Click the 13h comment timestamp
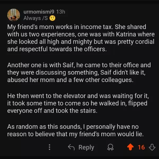This screenshot has height=159, width=159. 61,11
